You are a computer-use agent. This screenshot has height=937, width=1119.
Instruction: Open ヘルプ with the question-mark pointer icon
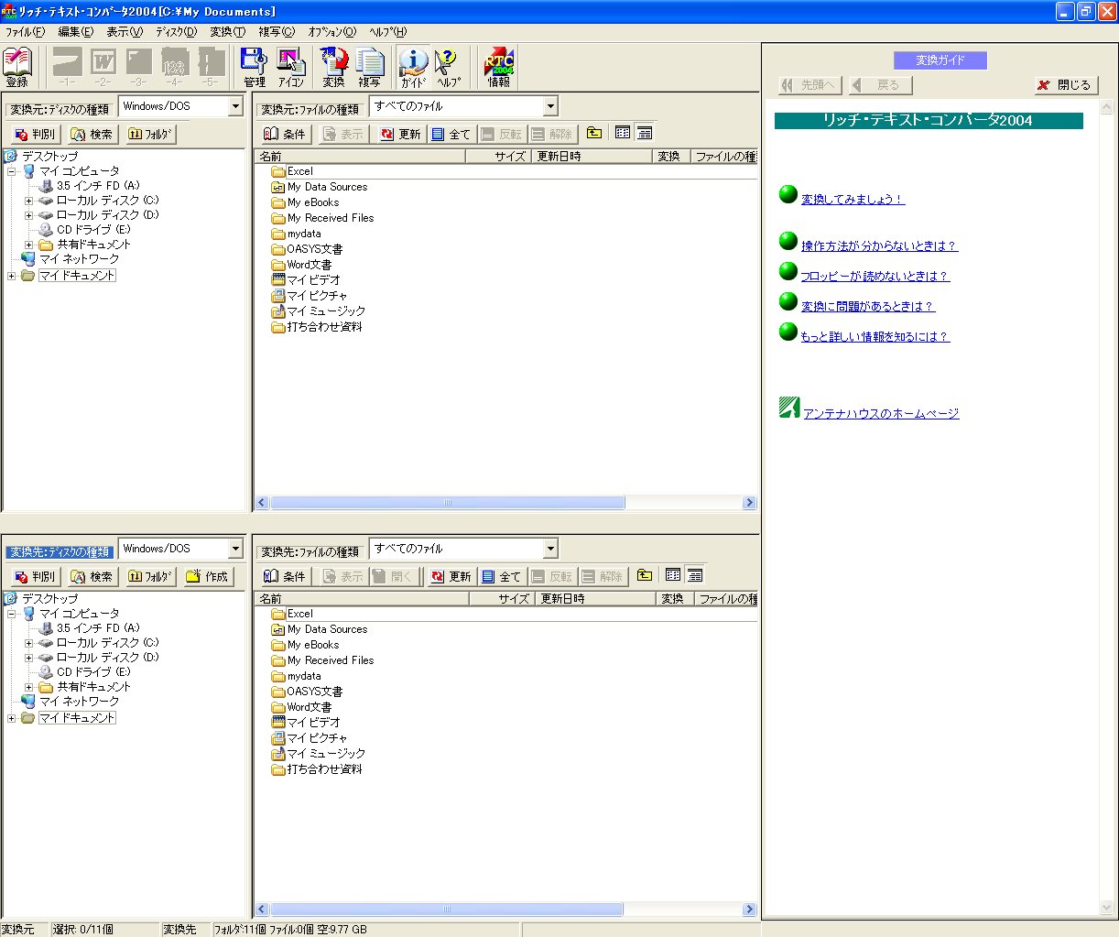pos(449,67)
